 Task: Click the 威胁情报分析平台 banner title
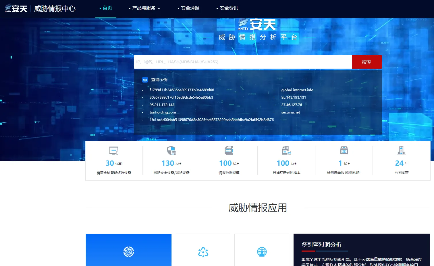258,37
